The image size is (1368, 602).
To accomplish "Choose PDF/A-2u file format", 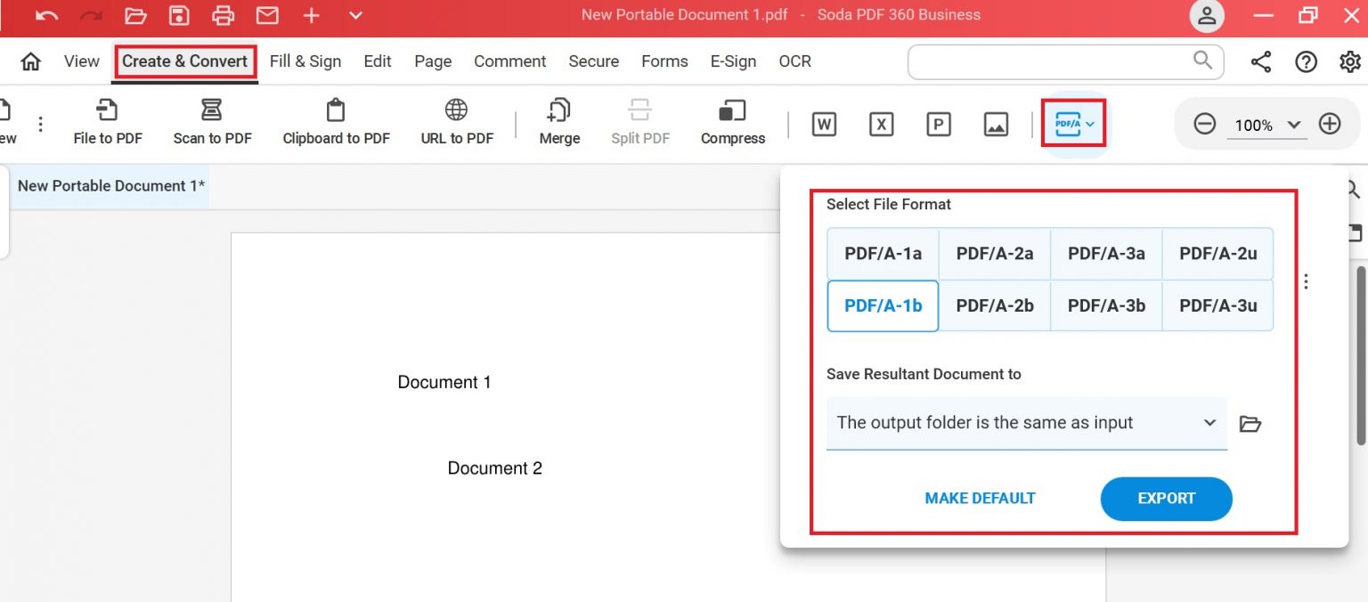I will 1218,254.
